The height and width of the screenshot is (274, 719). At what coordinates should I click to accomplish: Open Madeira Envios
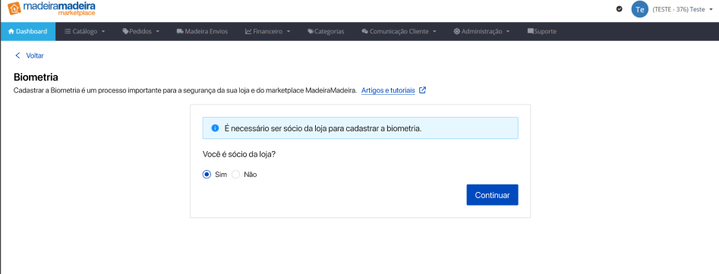point(202,32)
